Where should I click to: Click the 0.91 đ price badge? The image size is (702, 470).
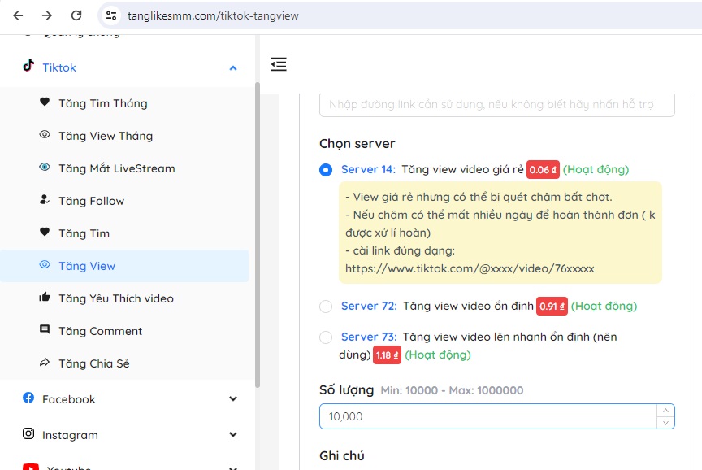[552, 307]
